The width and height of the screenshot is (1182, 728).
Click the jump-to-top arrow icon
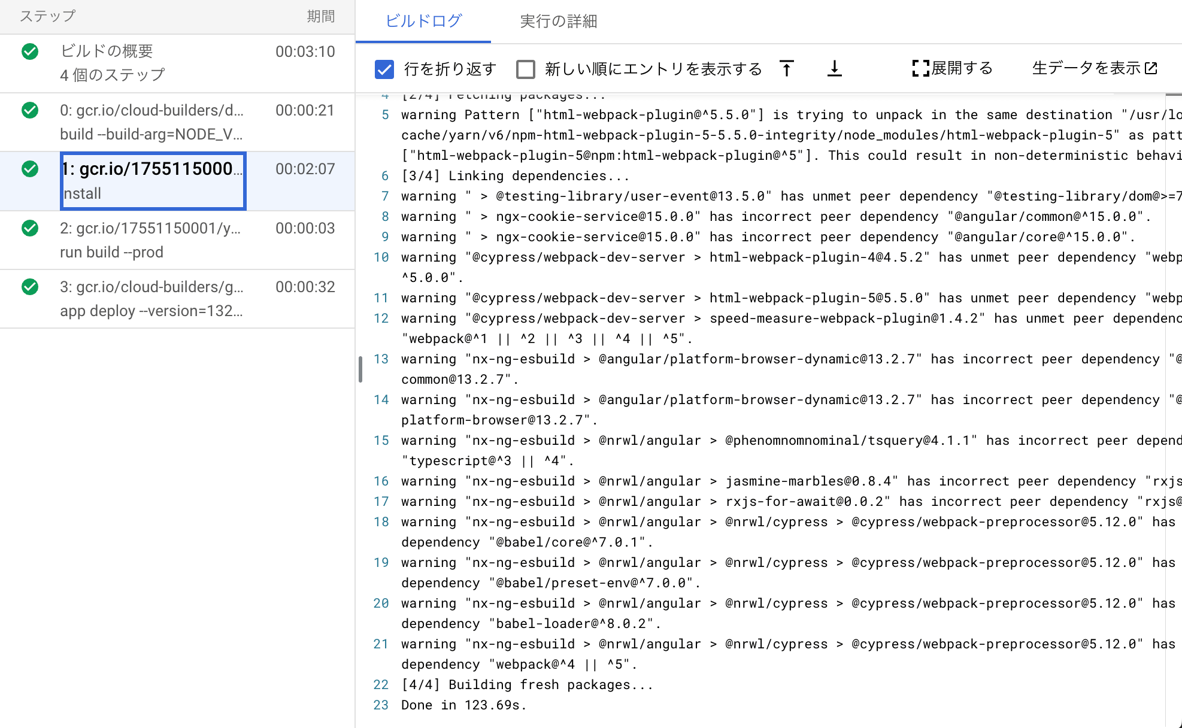pos(786,68)
